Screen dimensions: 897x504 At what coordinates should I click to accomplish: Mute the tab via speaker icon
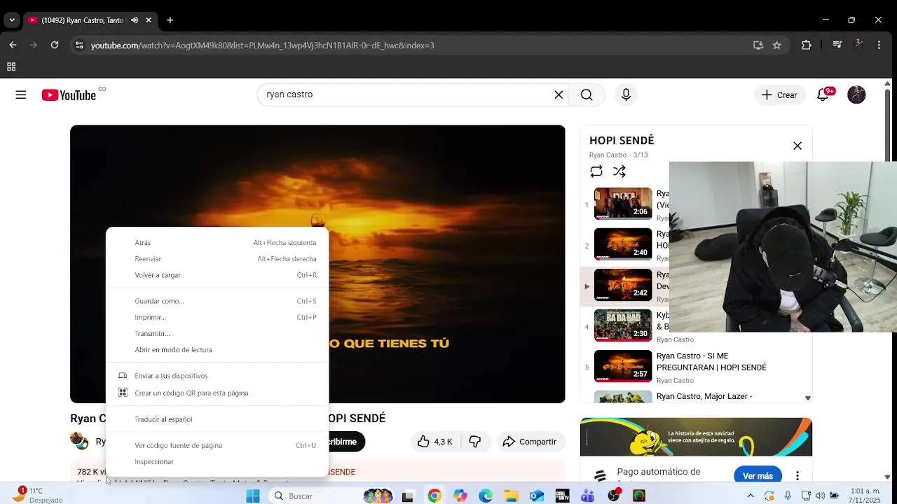pyautogui.click(x=135, y=20)
